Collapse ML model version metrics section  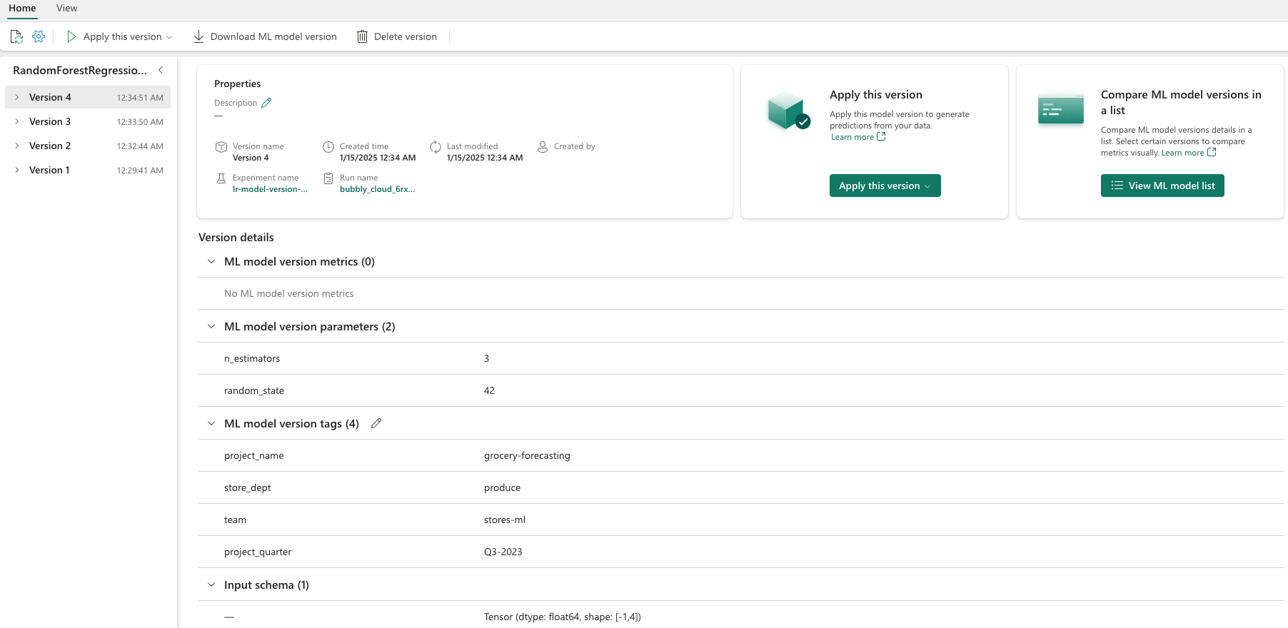[x=211, y=262]
